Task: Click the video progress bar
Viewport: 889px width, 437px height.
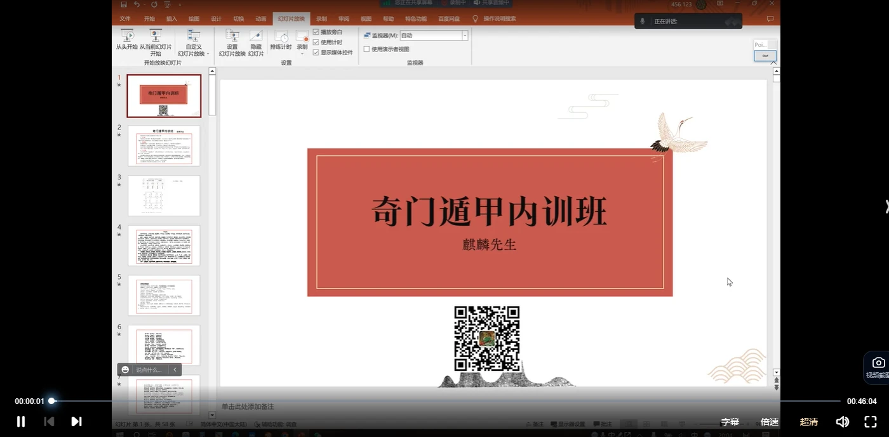Action: tap(444, 401)
